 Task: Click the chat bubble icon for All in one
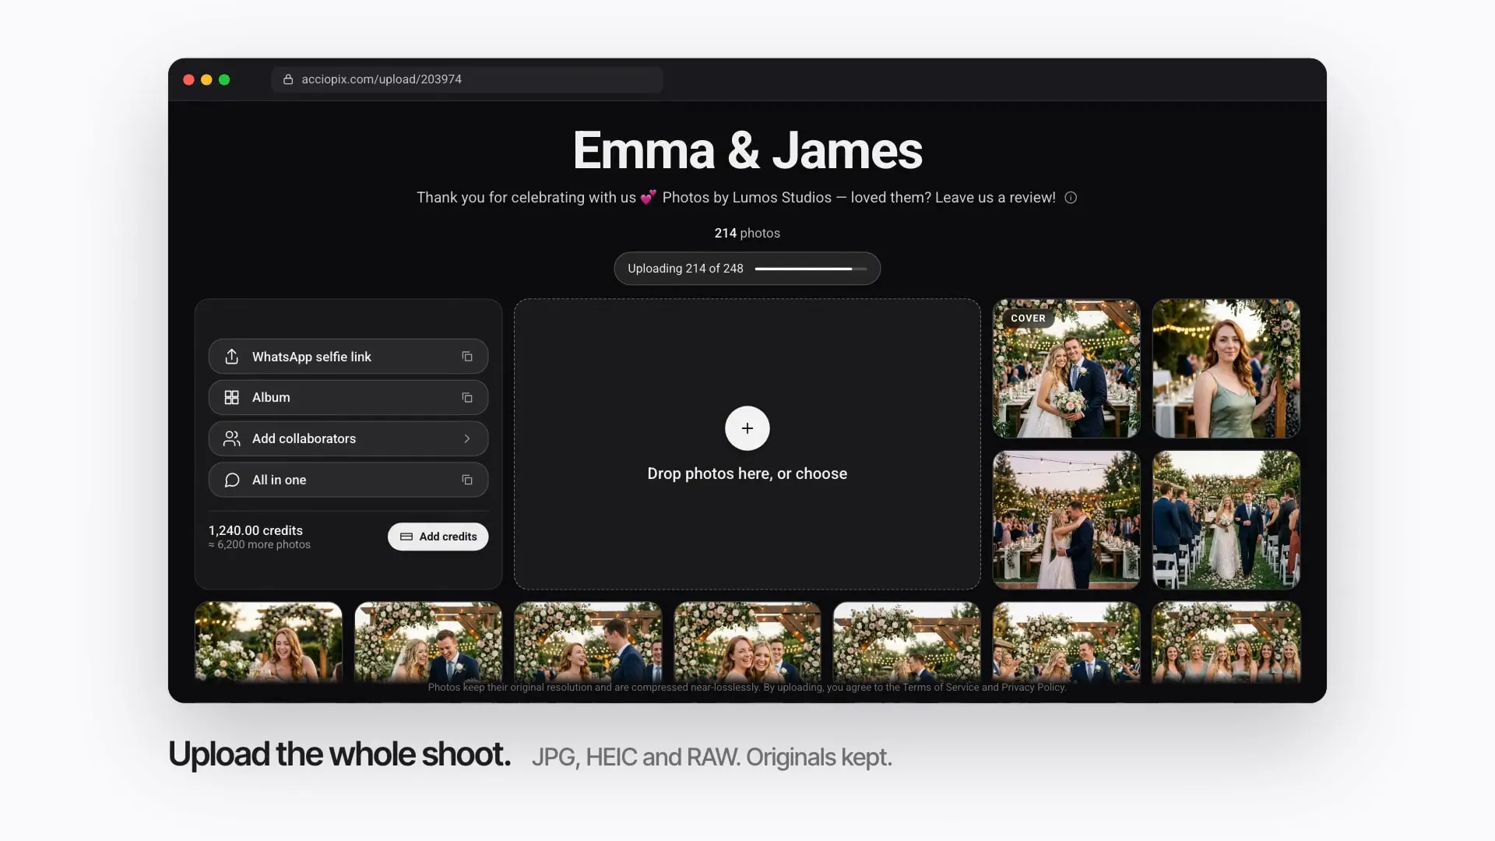point(231,480)
